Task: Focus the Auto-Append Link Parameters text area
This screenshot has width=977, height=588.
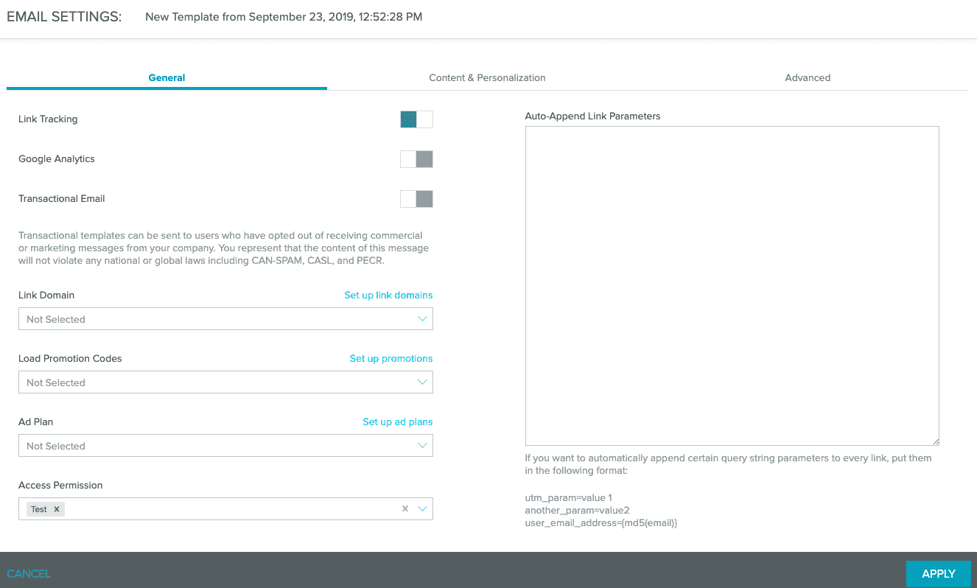Action: point(732,286)
